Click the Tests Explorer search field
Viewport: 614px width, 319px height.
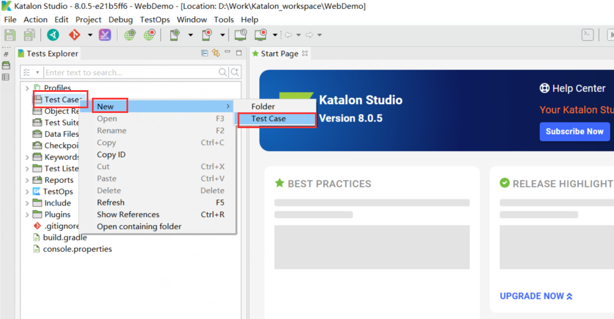point(130,73)
